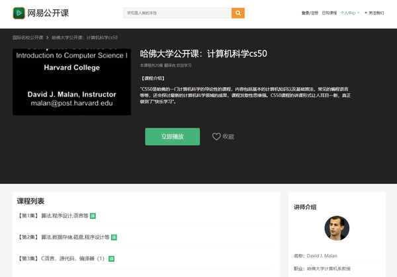Click the 讲师介绍 section heading

pos(305,207)
